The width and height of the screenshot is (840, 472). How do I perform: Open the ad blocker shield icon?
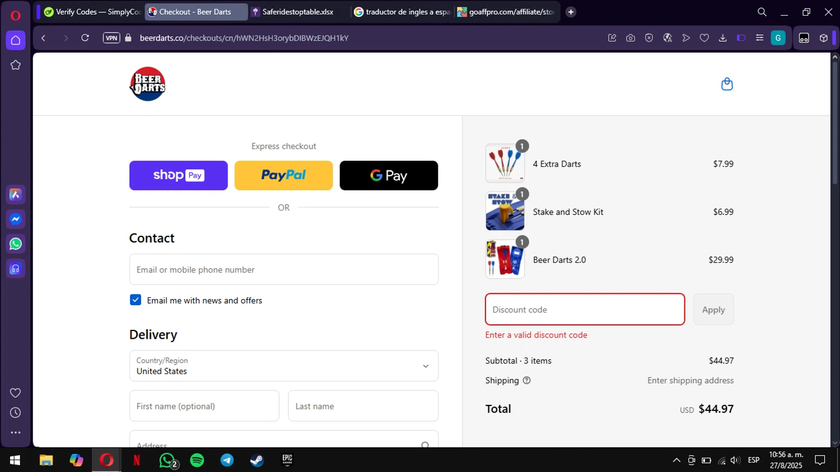click(649, 38)
